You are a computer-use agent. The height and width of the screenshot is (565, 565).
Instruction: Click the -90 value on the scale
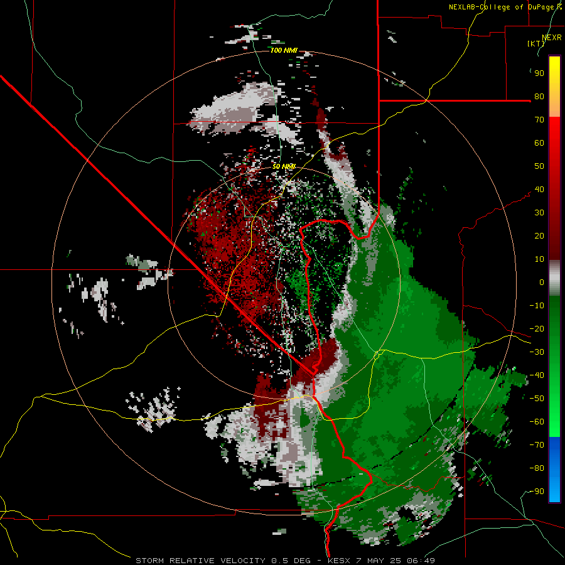point(537,492)
